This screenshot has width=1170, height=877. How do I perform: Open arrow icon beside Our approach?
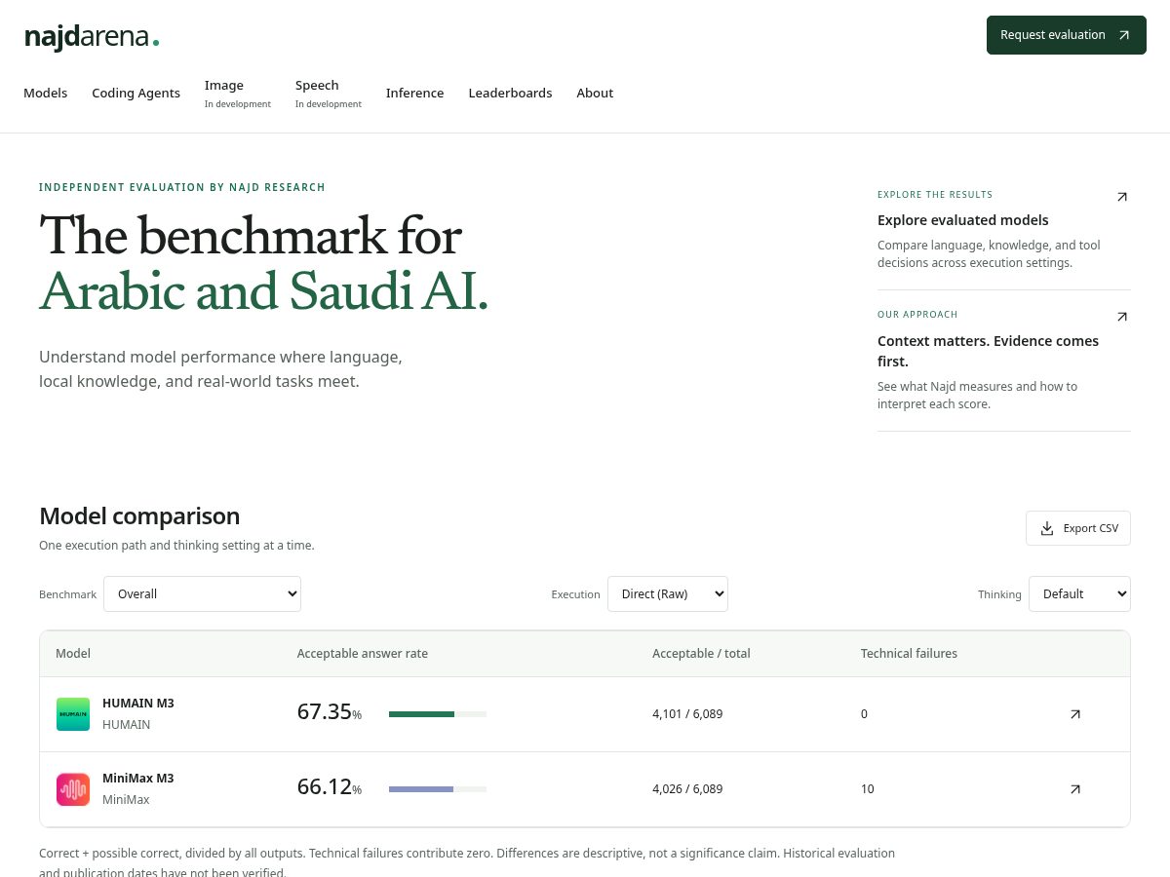[x=1122, y=317]
